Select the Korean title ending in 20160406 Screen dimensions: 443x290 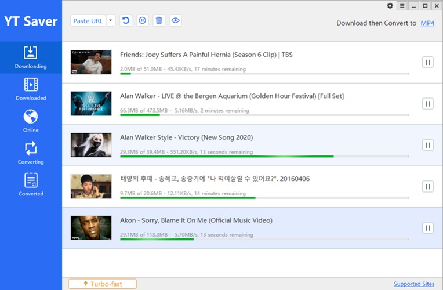click(215, 179)
